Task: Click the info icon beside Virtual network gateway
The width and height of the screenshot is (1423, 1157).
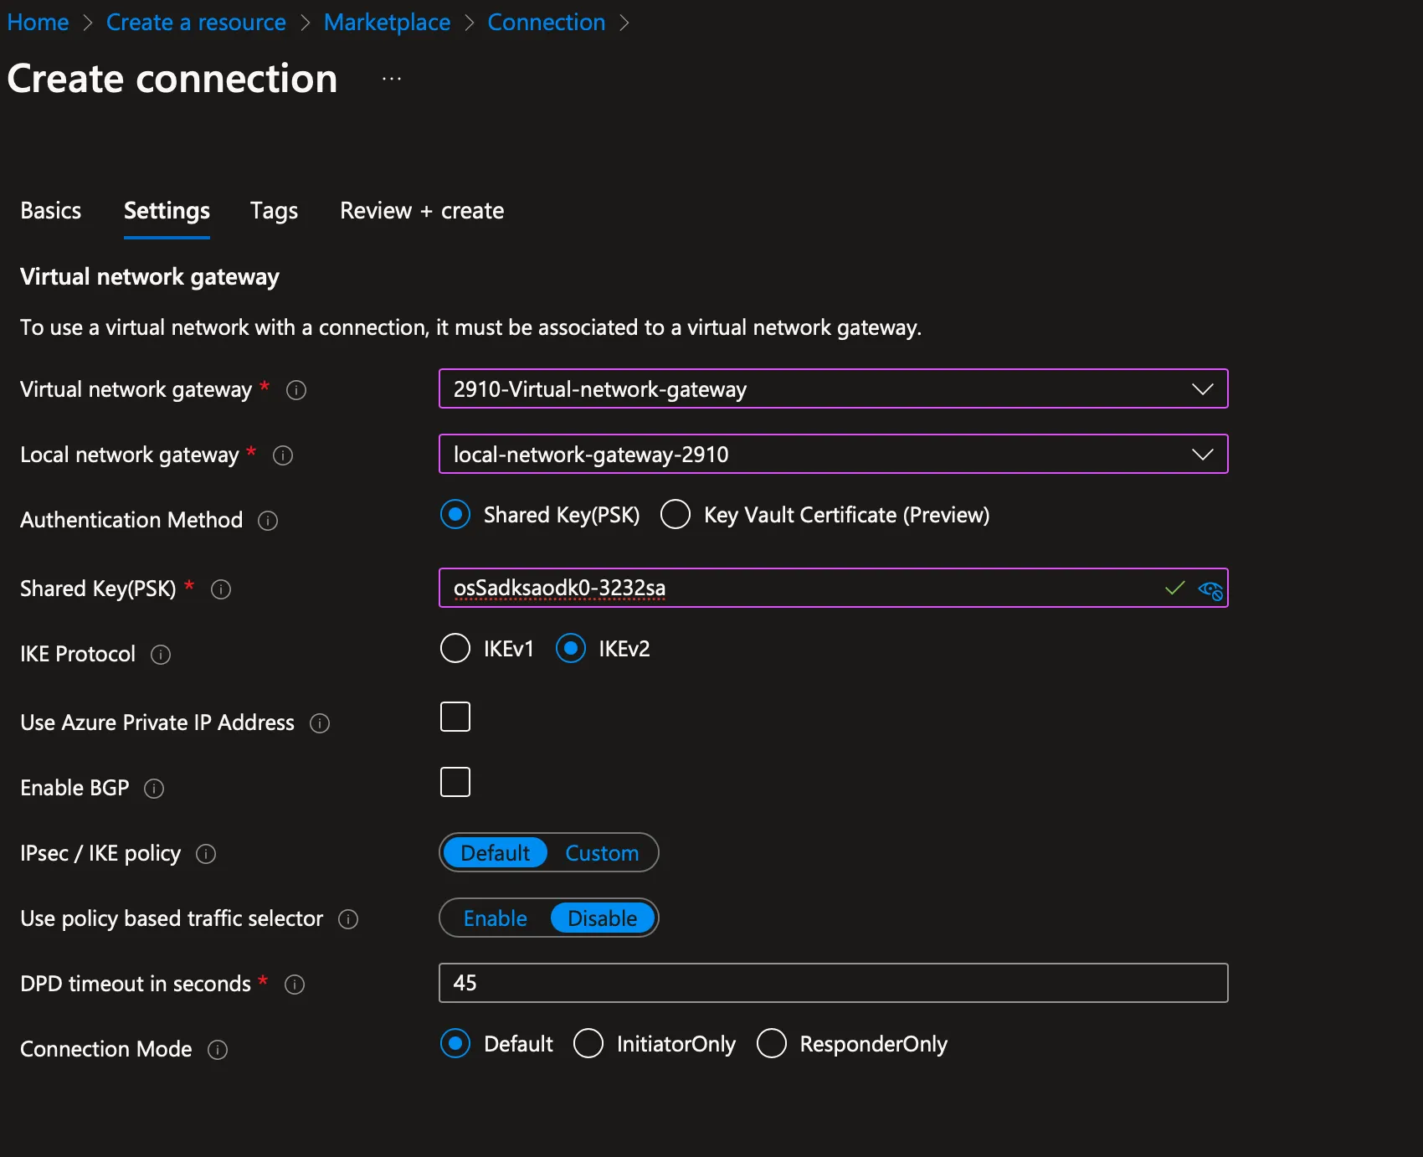Action: (x=296, y=389)
